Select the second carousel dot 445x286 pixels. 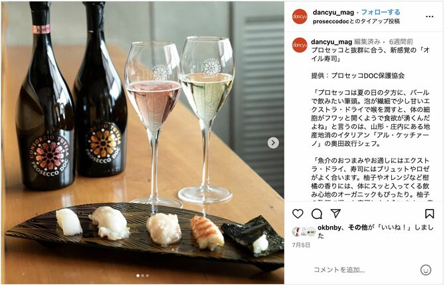click(143, 275)
